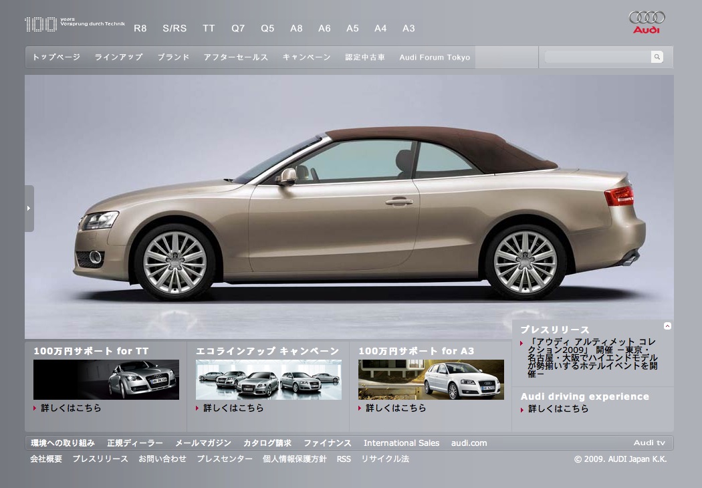
Task: Open the Audi tv link
Action: pyautogui.click(x=649, y=443)
